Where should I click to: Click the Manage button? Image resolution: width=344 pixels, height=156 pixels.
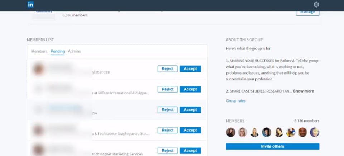[307, 12]
